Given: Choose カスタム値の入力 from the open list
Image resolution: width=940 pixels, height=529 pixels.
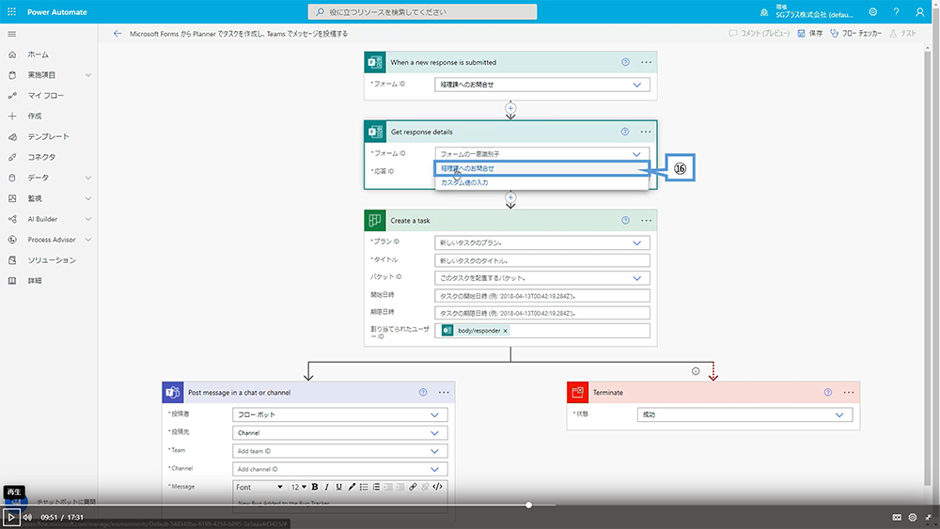Looking at the screenshot, I should (x=541, y=182).
